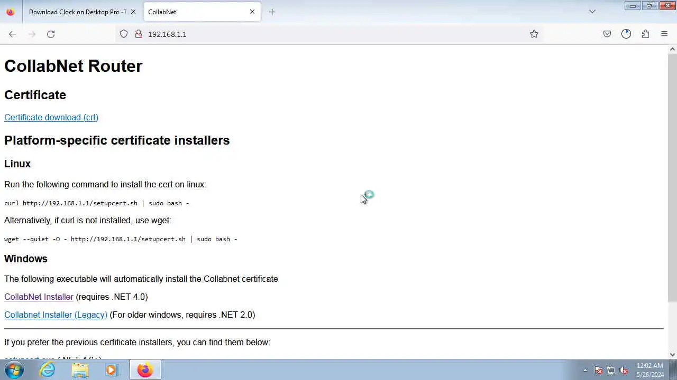
Task: Click the vertical scrollbar thumb
Action: tap(672, 177)
